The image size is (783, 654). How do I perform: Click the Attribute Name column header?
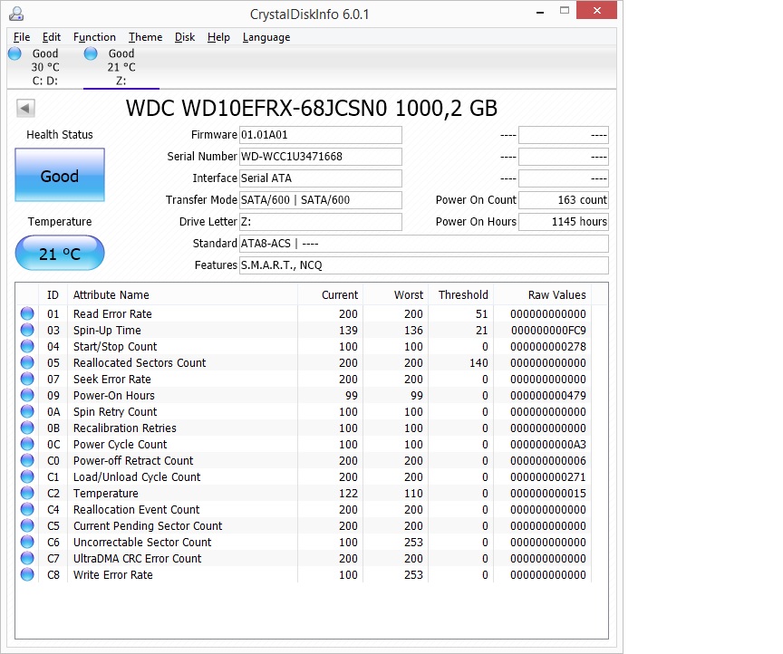182,294
